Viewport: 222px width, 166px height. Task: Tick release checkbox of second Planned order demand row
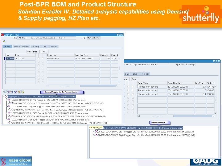128,90
